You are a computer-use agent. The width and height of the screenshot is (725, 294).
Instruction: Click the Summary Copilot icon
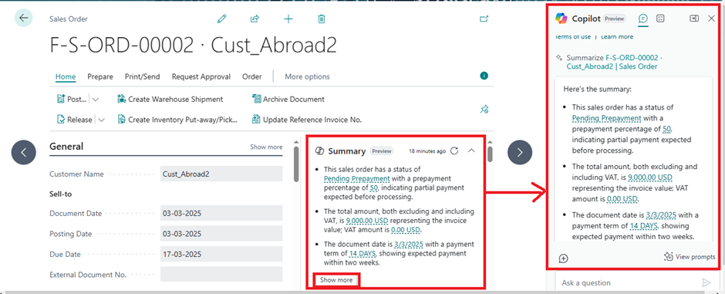click(x=319, y=151)
